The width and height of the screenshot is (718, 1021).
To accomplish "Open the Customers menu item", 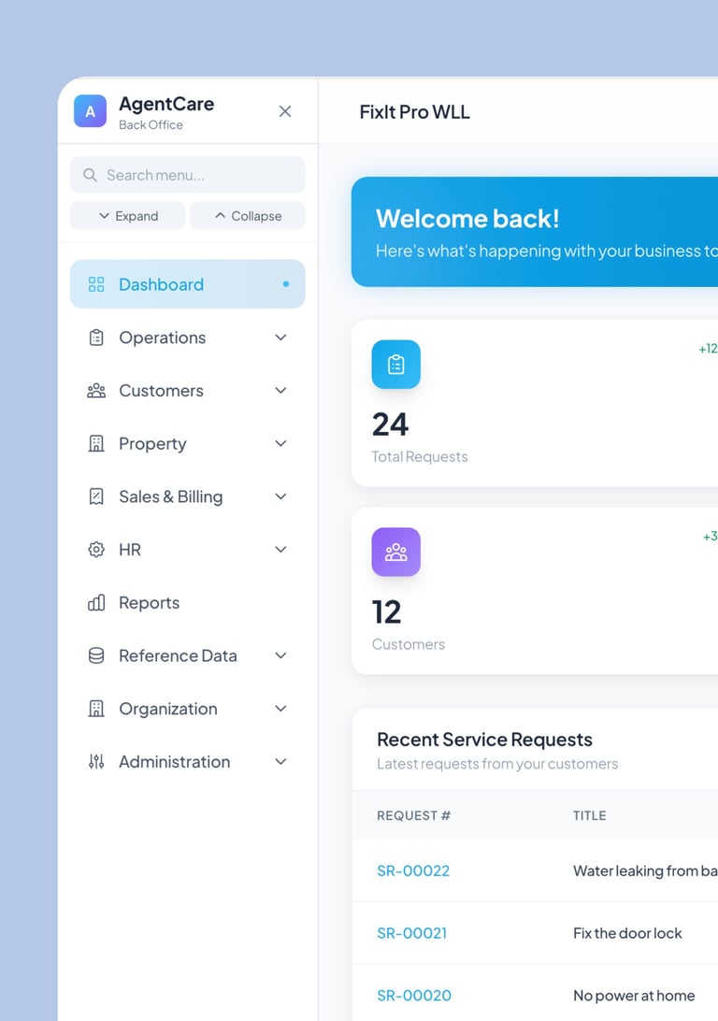I will [x=188, y=391].
